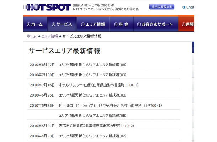Open the エリア情報 navigation tab
The width and height of the screenshot is (217, 142).
point(93,24)
